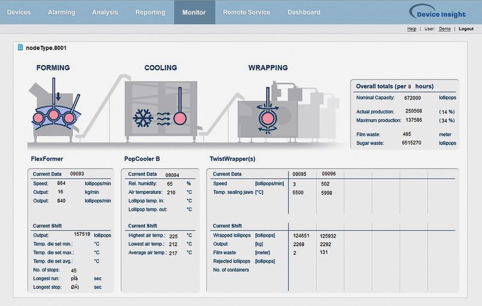Click the No. of stops value 45
This screenshot has height=306, width=482.
(74, 270)
